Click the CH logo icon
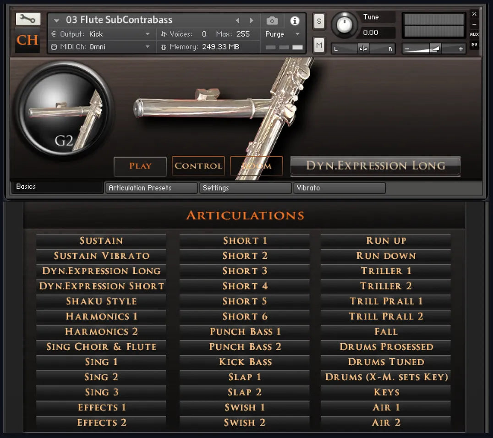Image resolution: width=493 pixels, height=438 pixels. 27,40
